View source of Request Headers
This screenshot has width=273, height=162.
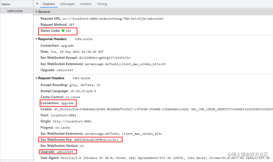click(81, 78)
